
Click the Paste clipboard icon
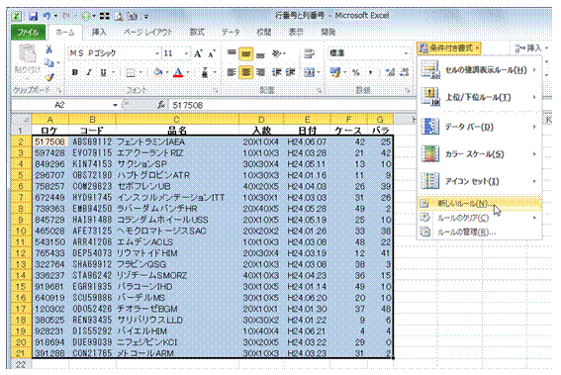point(27,53)
